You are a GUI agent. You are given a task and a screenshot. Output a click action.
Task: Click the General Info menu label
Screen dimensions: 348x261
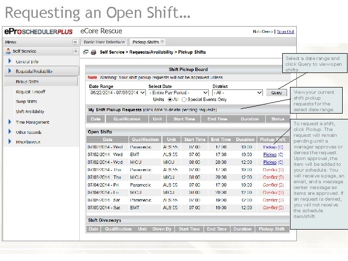point(27,62)
